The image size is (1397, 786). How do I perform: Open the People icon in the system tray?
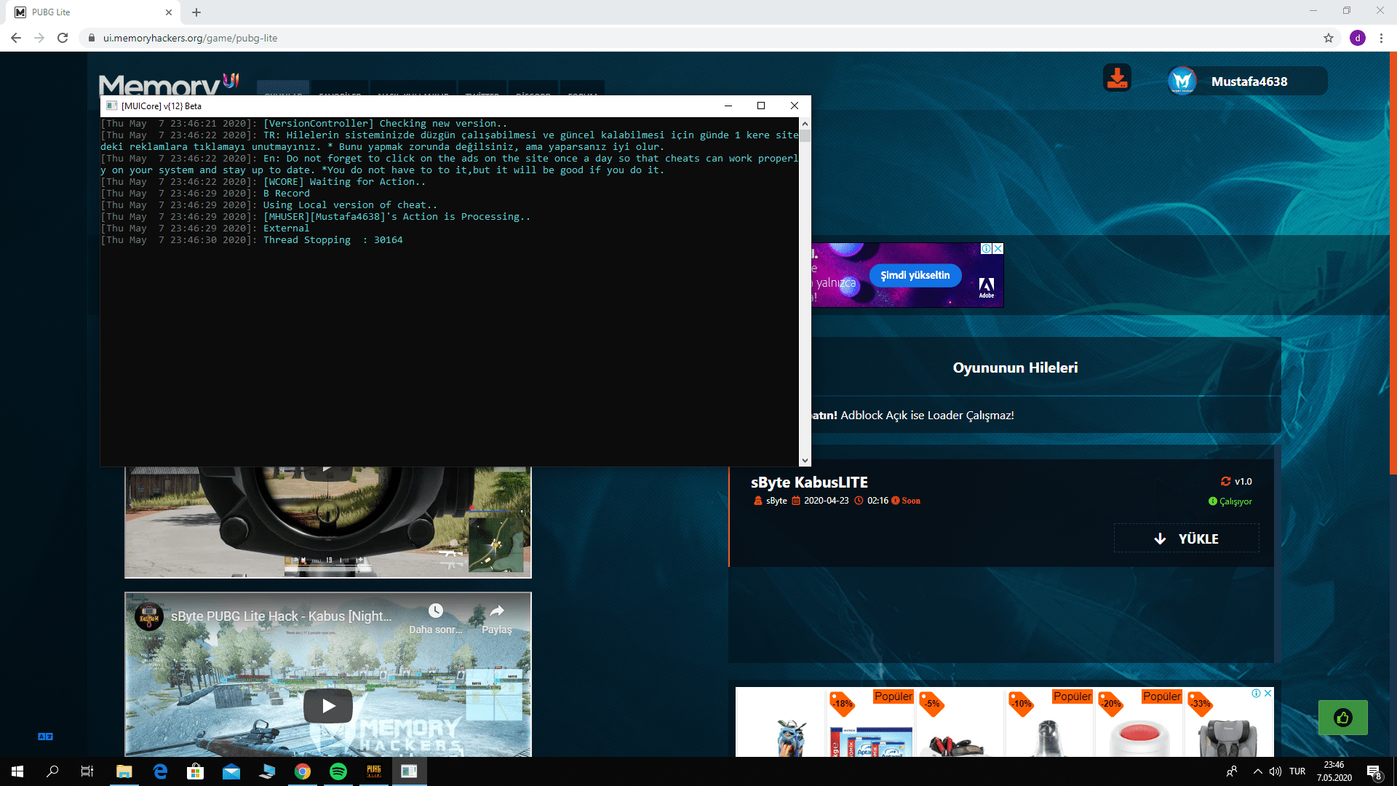pos(1232,771)
